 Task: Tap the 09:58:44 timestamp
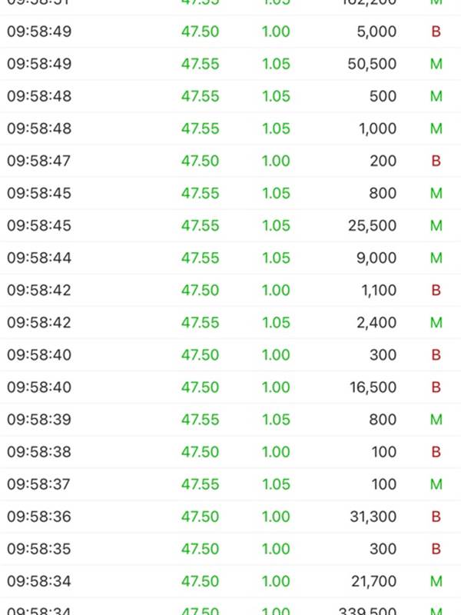pos(39,258)
